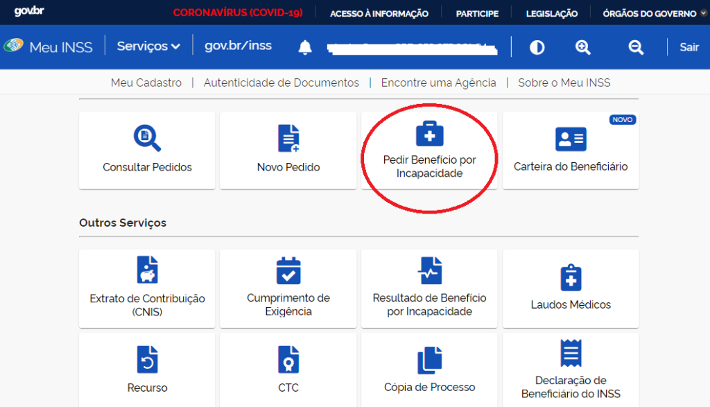Viewport: 710px width, 407px height.
Task: Open Acesso à Informação menu item
Action: 379,14
